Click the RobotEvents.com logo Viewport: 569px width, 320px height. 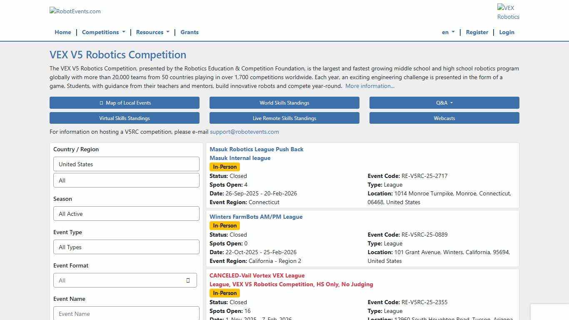(75, 11)
